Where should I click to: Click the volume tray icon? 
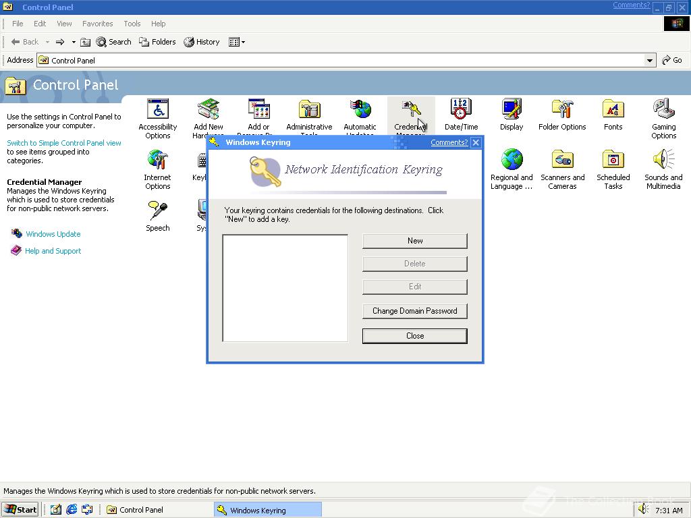(643, 509)
